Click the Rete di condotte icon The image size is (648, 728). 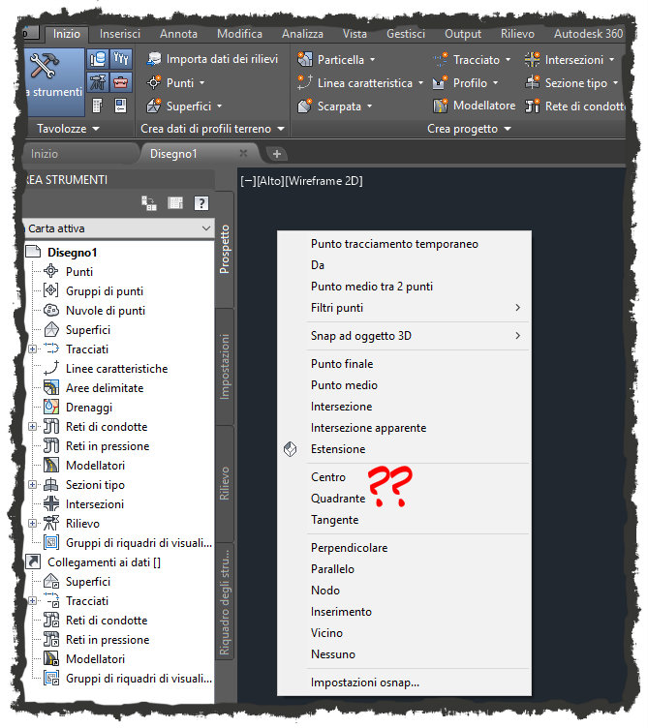532,106
